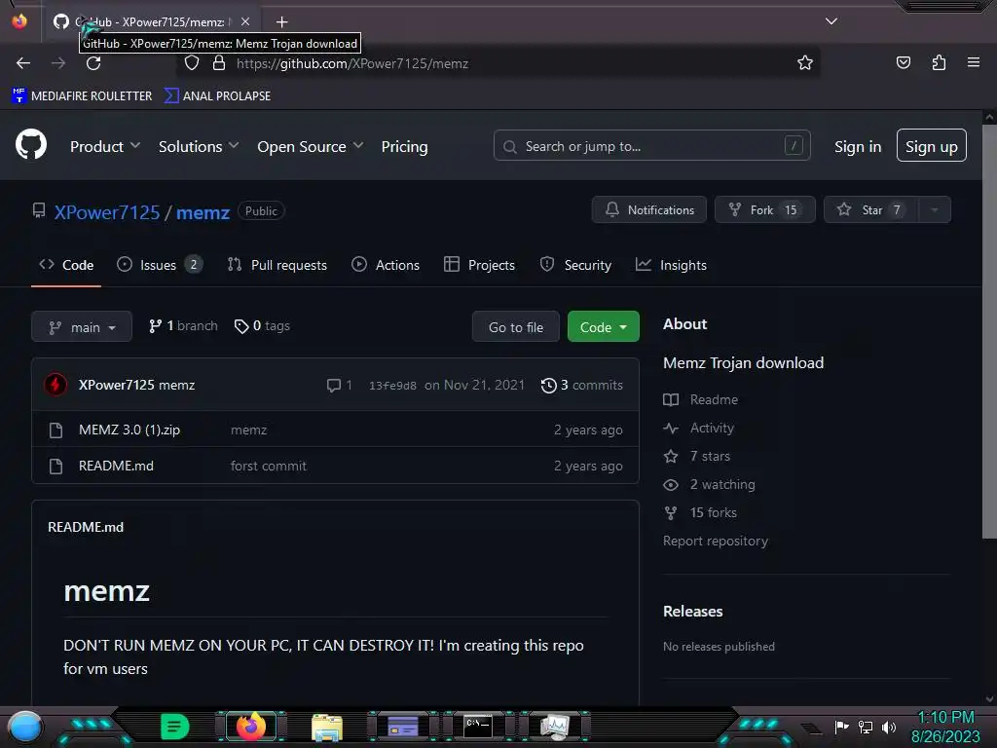
Task: Expand the Open Source menu
Action: click(311, 146)
